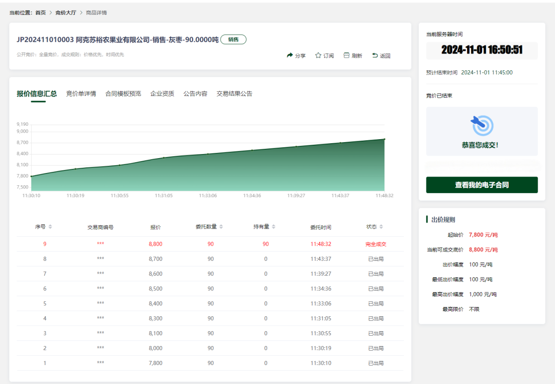Viewport: 555px width, 384px height.
Task: Click the return back arrow icon
Action: coord(375,55)
